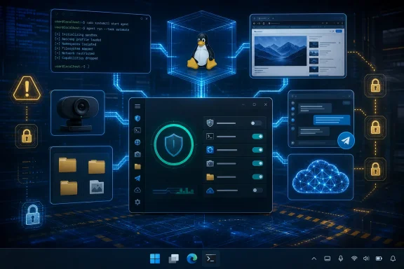Image resolution: width=404 pixels, height=269 pixels.
Task: Enable the cloud access toggle
Action: click(257, 191)
